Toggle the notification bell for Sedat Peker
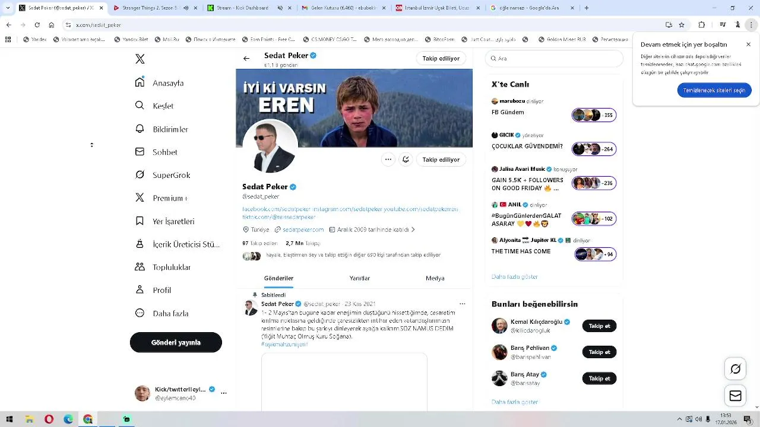Screen dimensions: 760x427 click(x=406, y=160)
